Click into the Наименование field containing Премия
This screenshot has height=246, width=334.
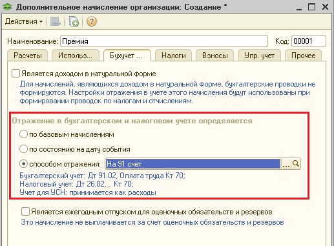coord(164,41)
